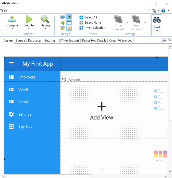
Task: Click the Sign Out arrow icon
Action: point(11,126)
